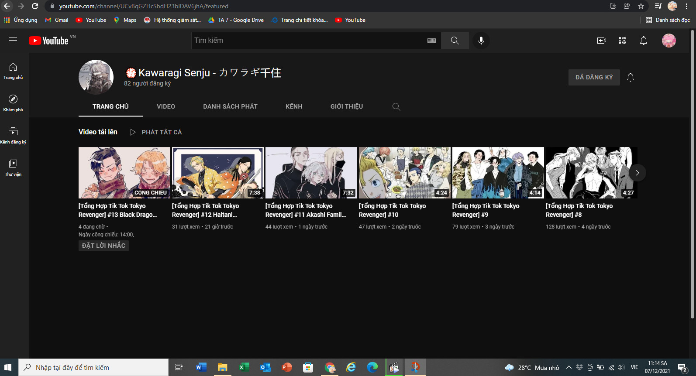Click the magnifier search button
The image size is (696, 376).
[x=455, y=41]
